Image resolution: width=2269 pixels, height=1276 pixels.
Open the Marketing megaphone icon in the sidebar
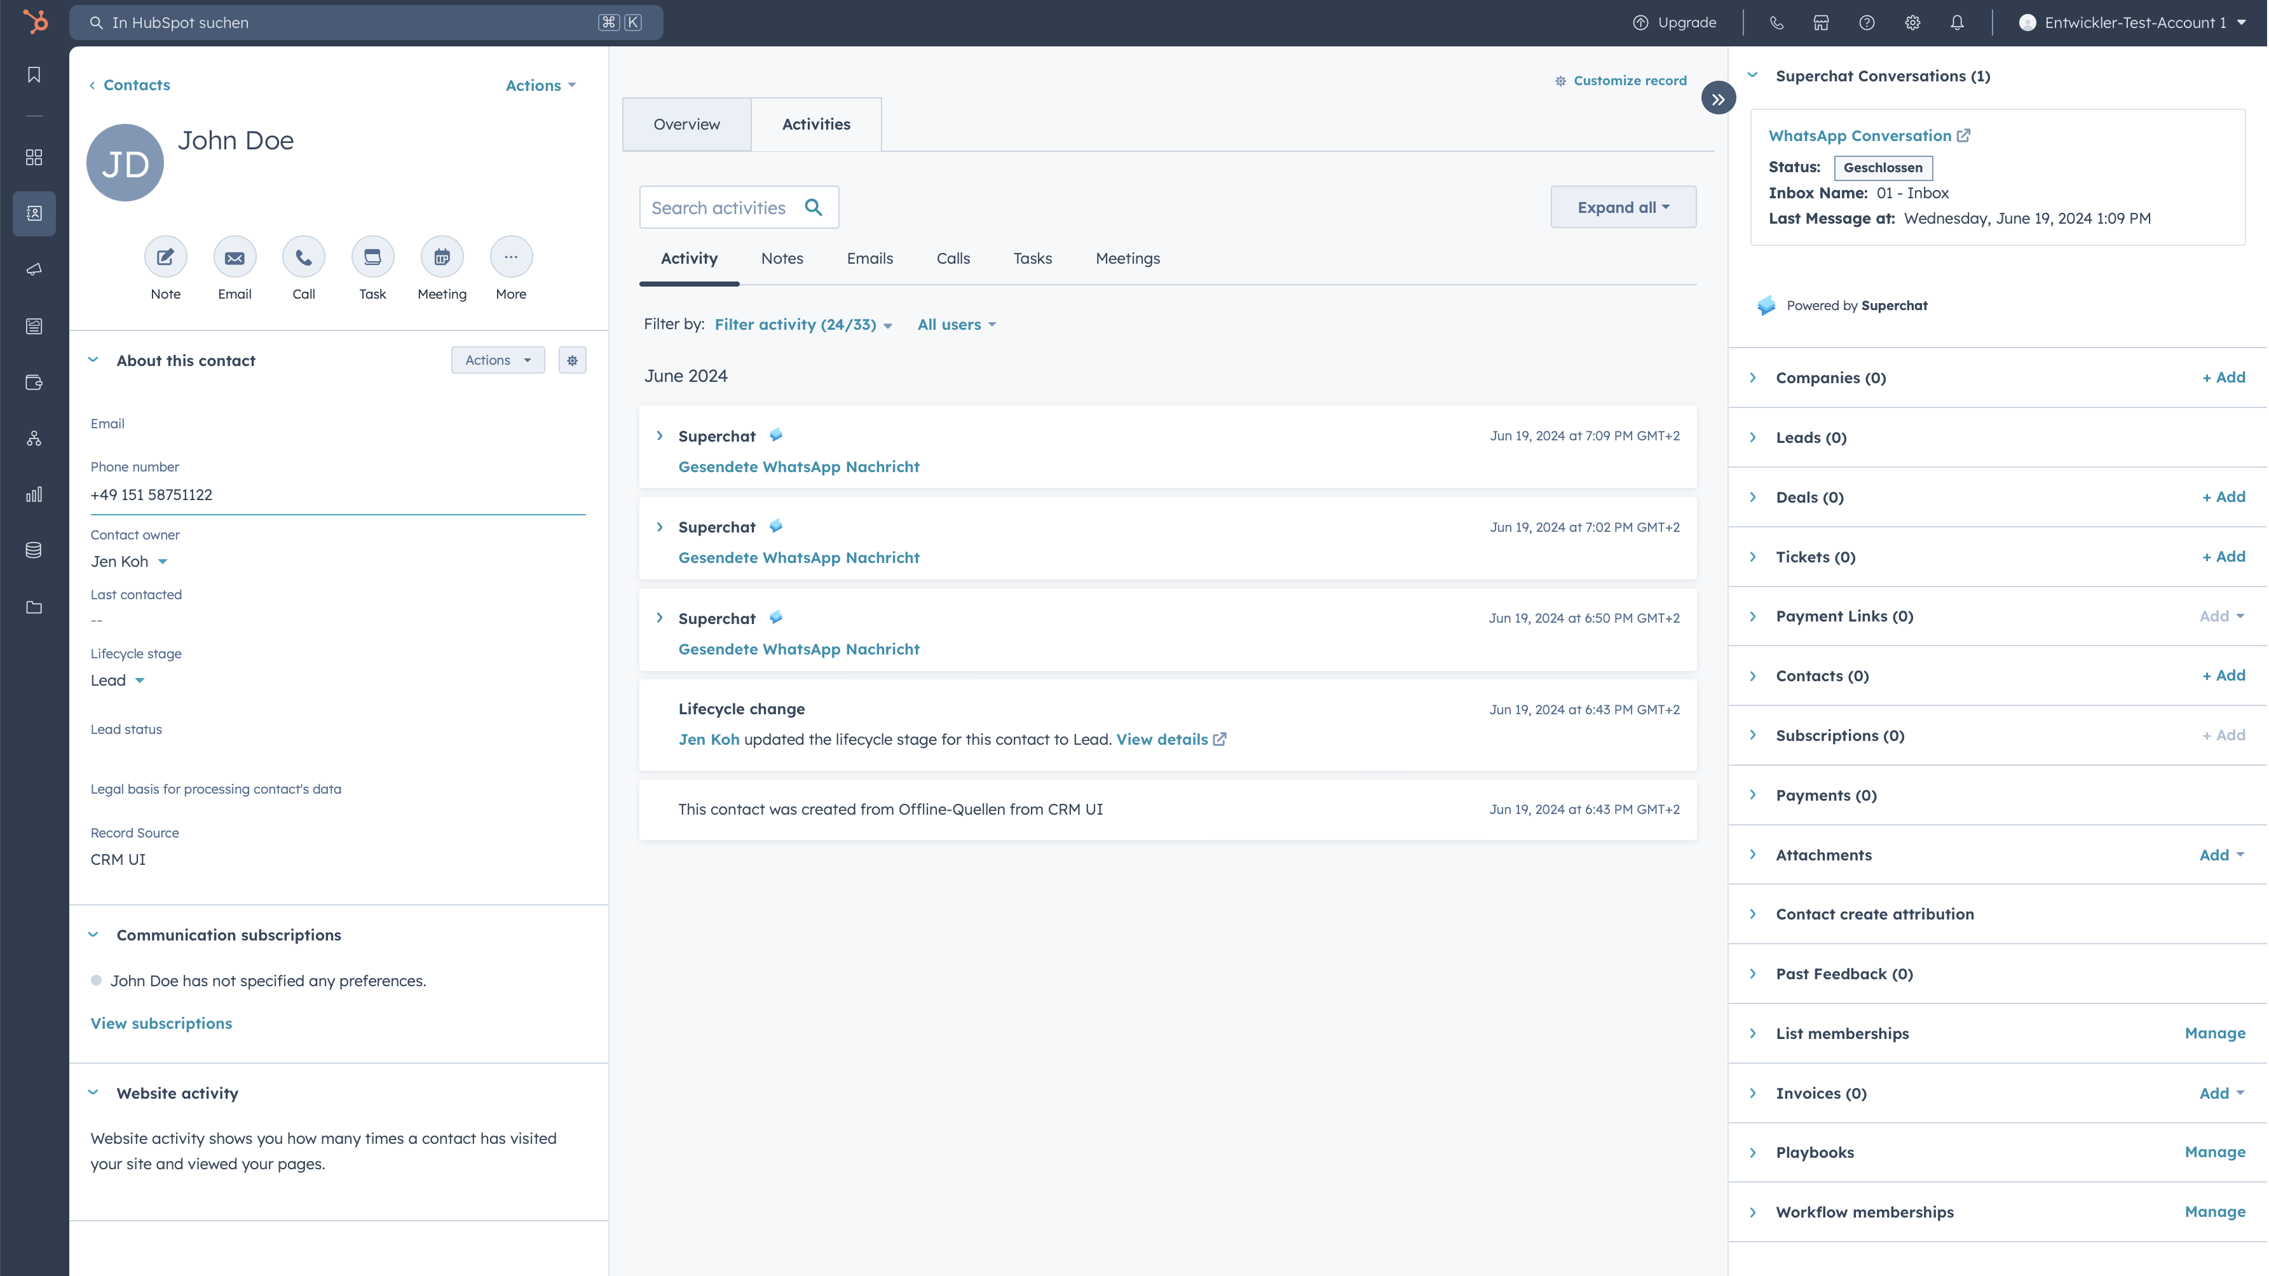[34, 269]
